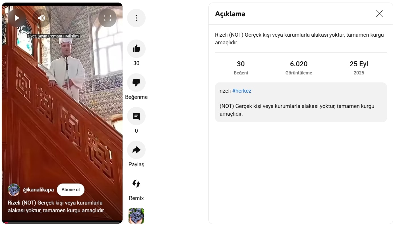The width and height of the screenshot is (395, 225).
Task: Open the comments section icon
Action: coord(136,116)
